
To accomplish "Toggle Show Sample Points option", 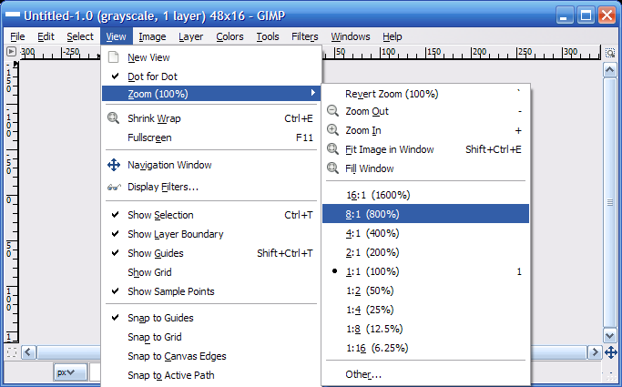I will click(211, 291).
